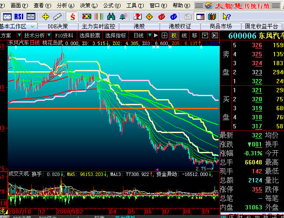Open the 决策(L) menu
The height and width of the screenshot is (218, 284).
(x=89, y=6)
